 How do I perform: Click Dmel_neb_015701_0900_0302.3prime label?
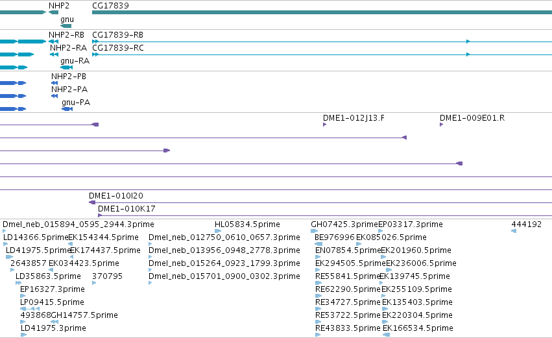click(224, 276)
